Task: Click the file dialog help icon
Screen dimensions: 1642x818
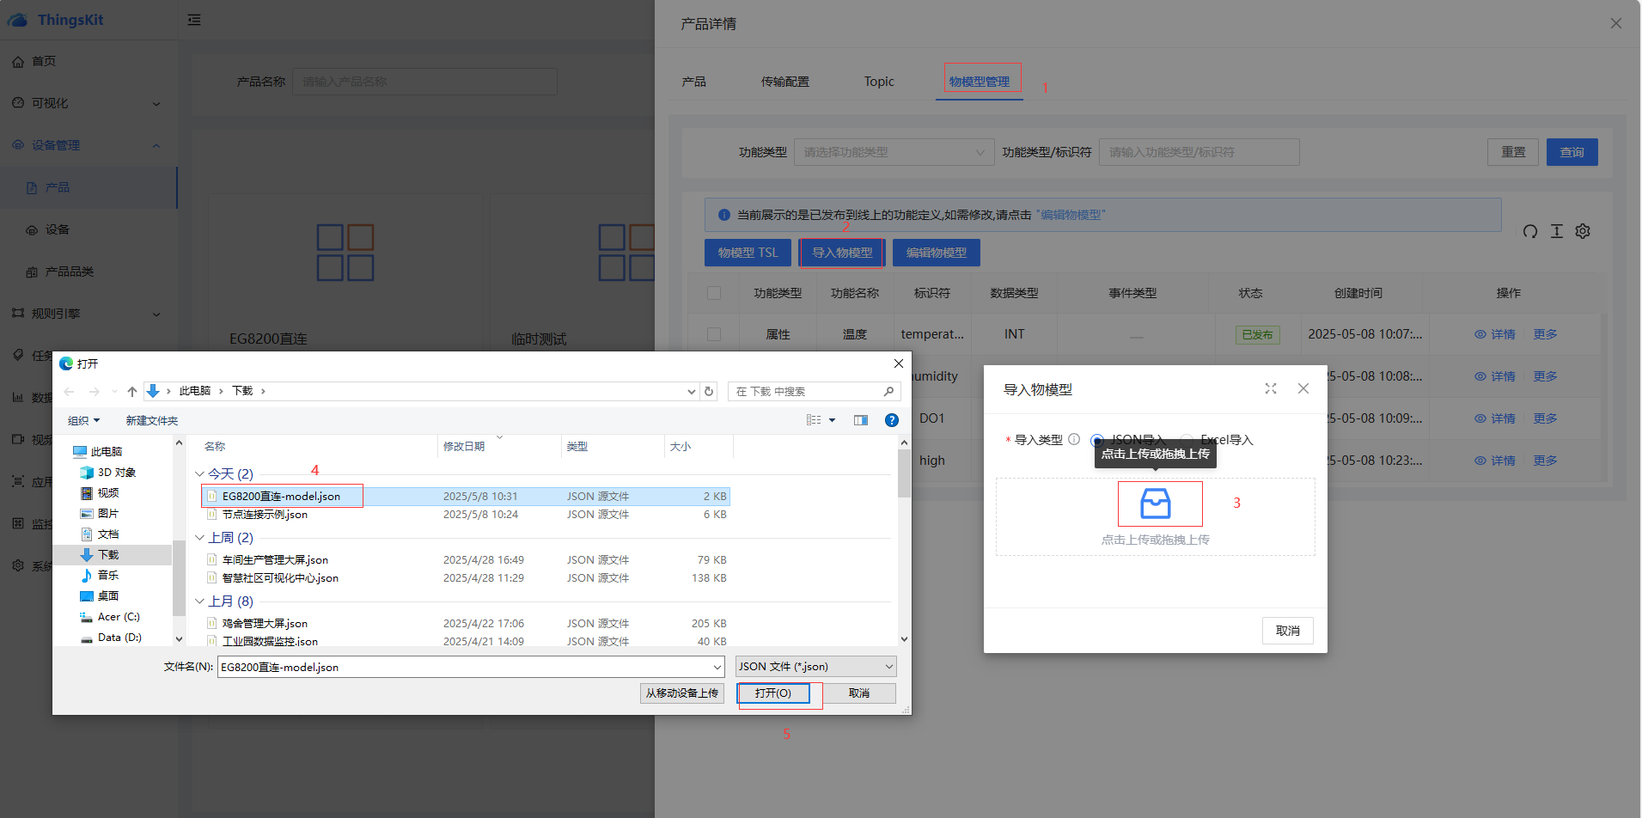Action: 891,420
